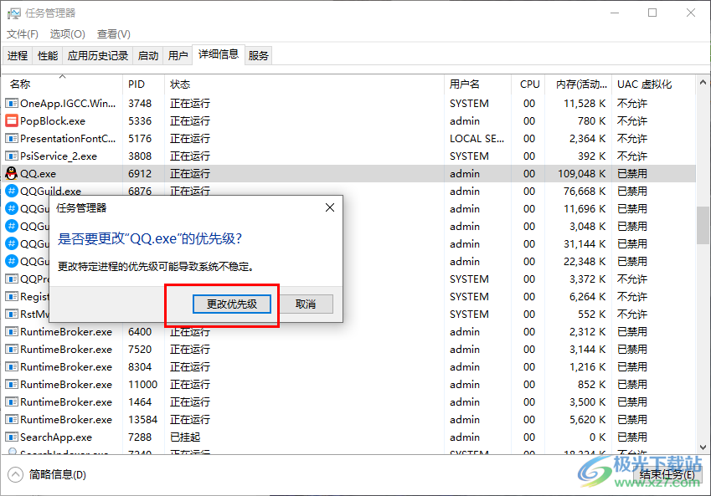Open the 查看(V) menu
The image size is (711, 496).
coord(113,34)
